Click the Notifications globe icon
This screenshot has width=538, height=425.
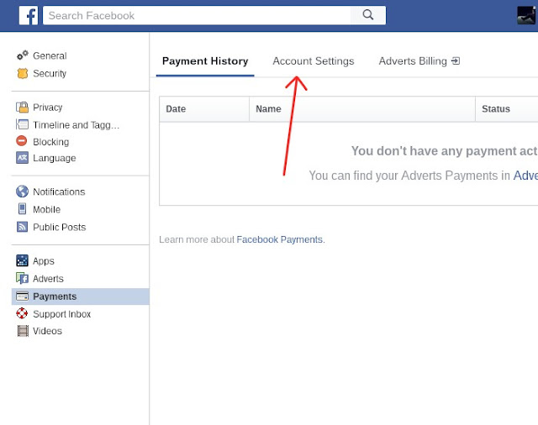23,192
